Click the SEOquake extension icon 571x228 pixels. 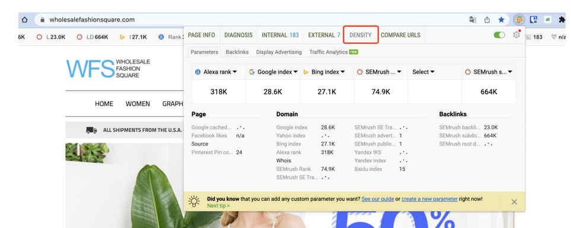coord(519,20)
